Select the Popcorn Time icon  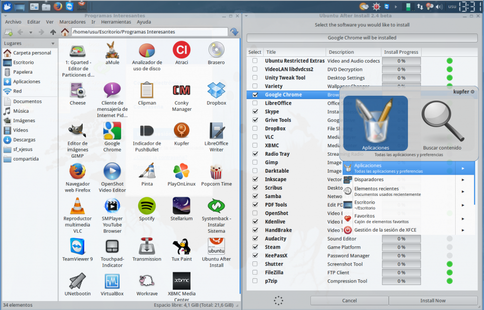point(216,171)
